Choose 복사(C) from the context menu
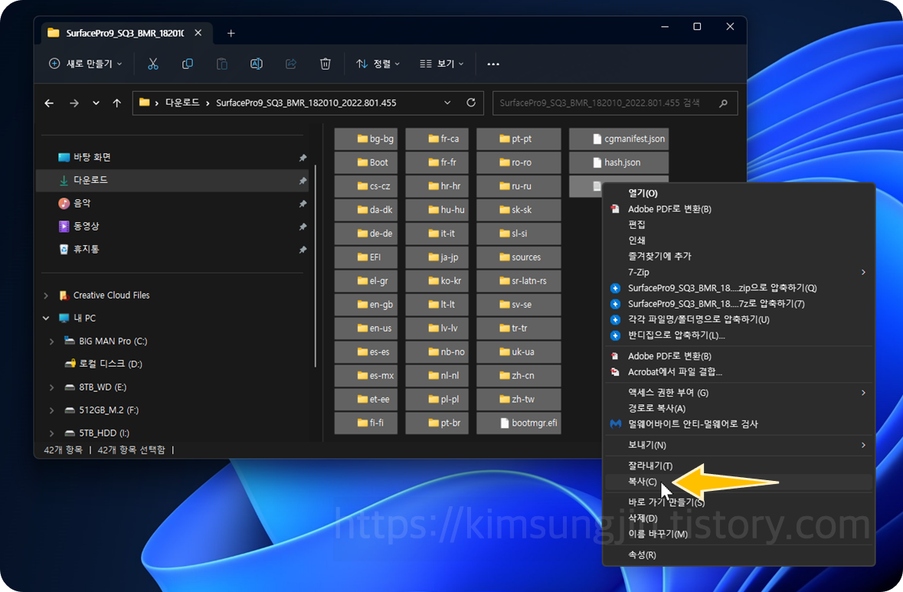 tap(738, 482)
